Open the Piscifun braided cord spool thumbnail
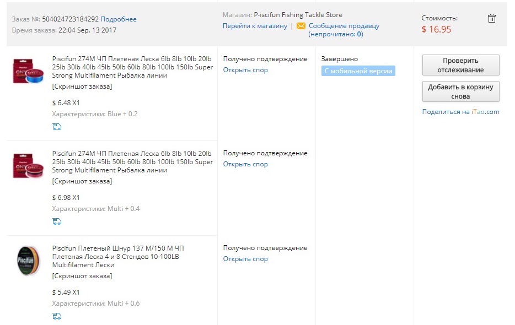This screenshot has height=325, width=515. click(28, 261)
